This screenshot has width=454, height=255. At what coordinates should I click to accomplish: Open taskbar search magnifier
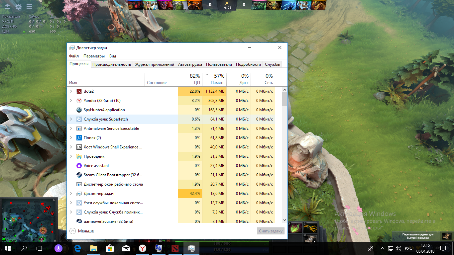tap(24, 248)
